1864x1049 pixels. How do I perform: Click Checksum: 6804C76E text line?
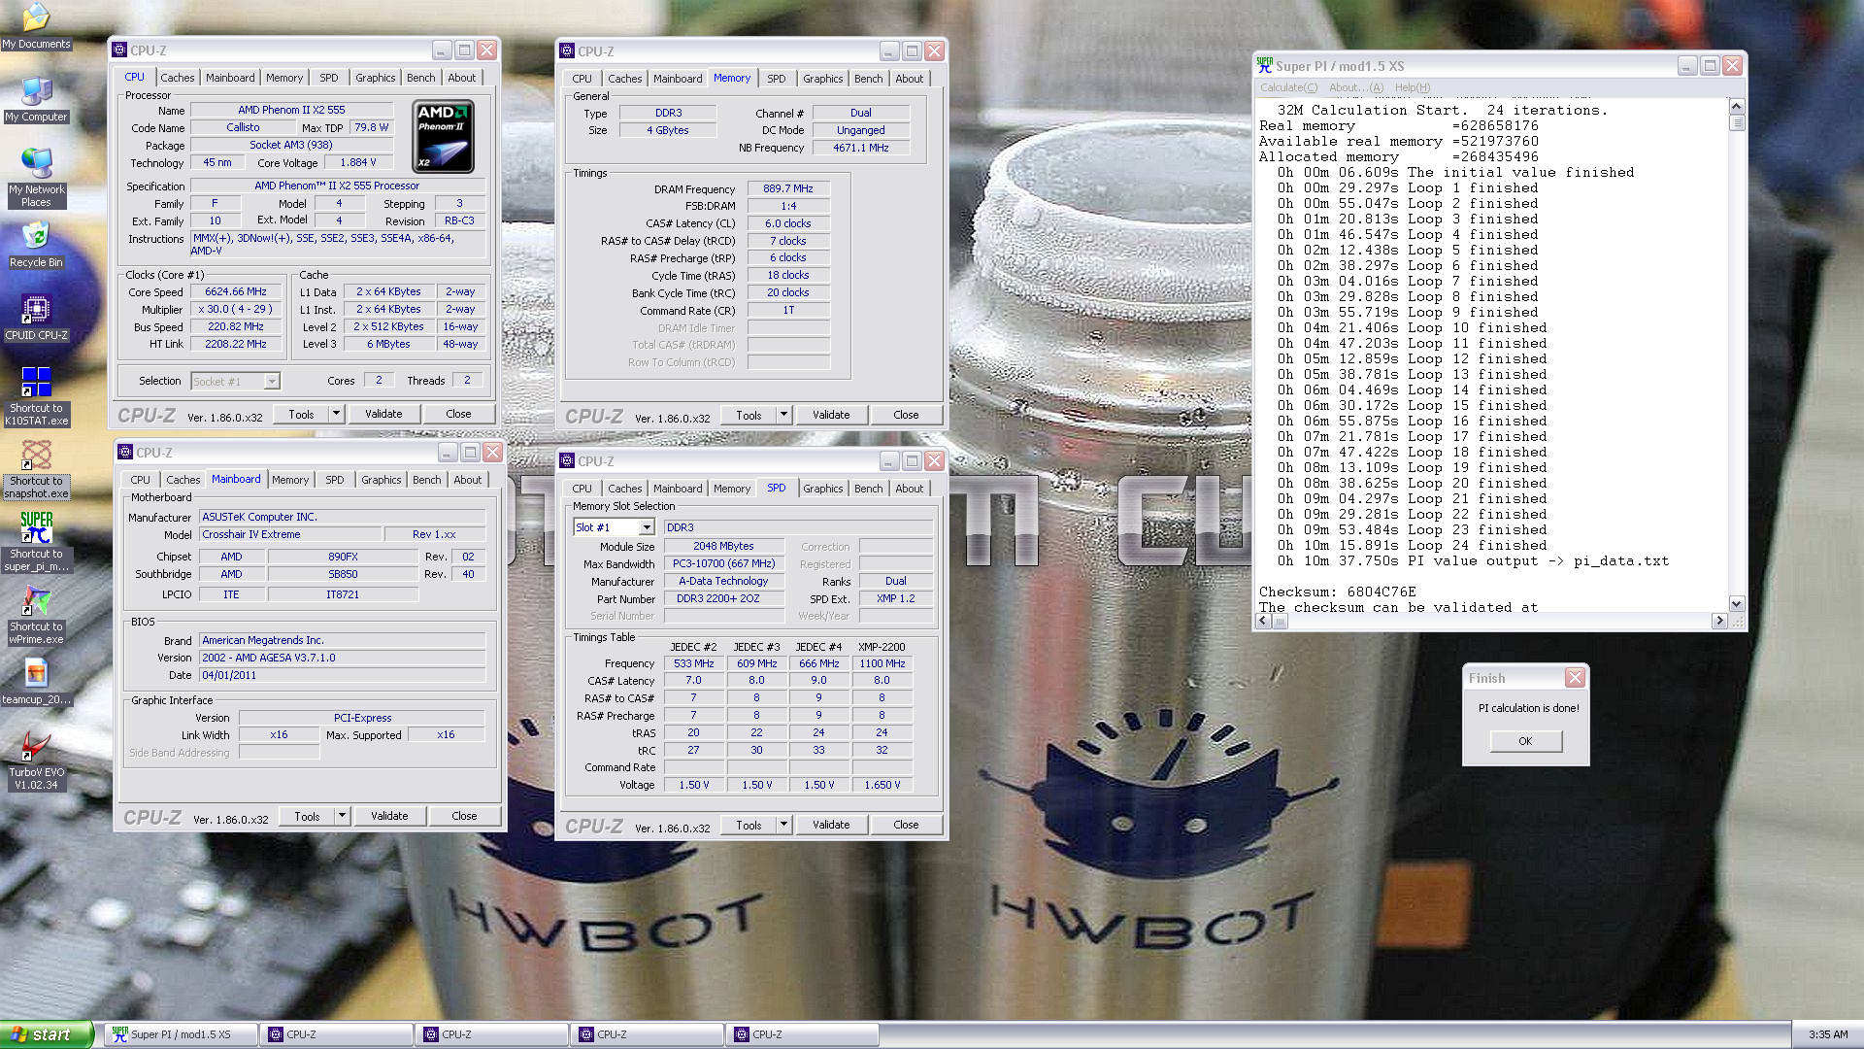[1338, 592]
